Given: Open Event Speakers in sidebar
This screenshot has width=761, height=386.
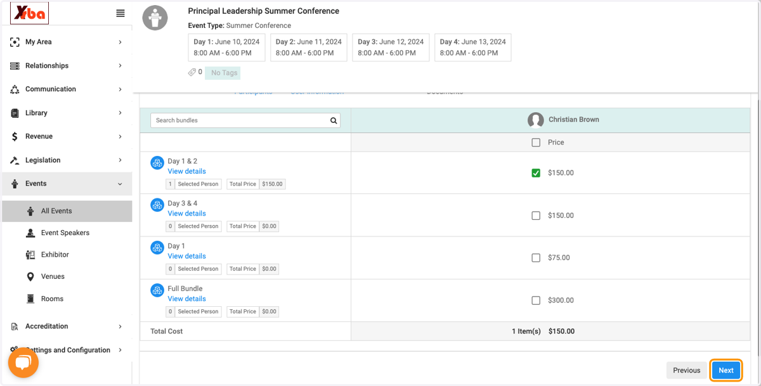Looking at the screenshot, I should coord(67,233).
